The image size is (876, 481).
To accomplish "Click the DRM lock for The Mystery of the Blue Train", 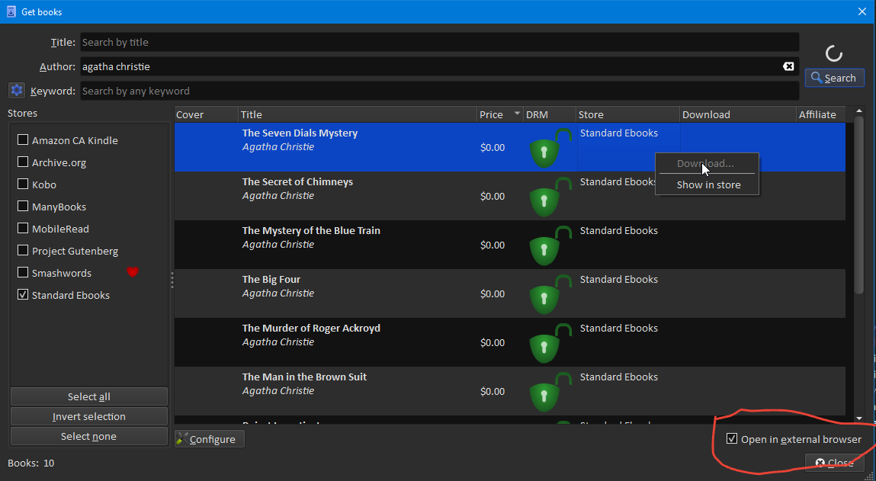I will (550, 245).
